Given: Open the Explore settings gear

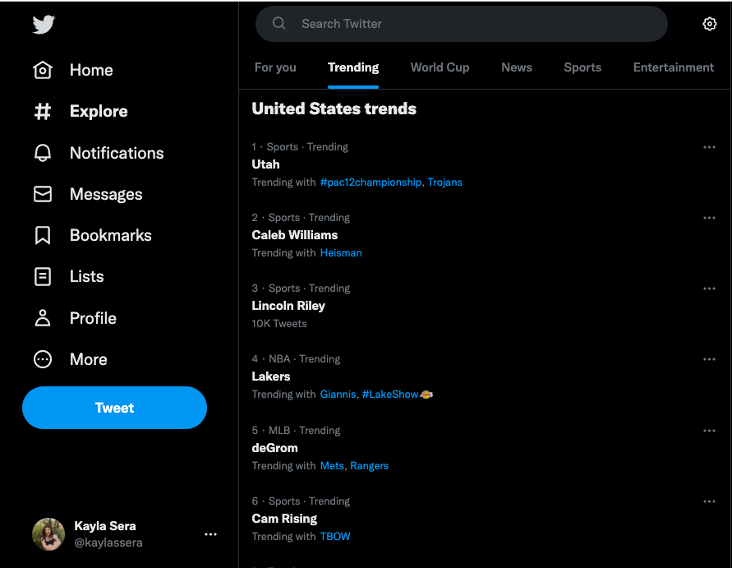Looking at the screenshot, I should click(710, 24).
